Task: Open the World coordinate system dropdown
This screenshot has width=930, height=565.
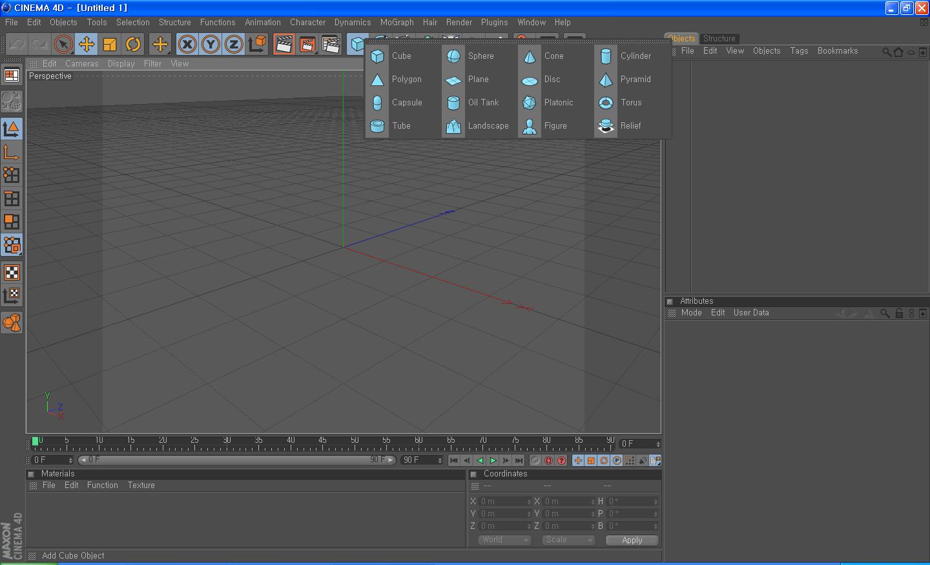Action: coord(504,540)
